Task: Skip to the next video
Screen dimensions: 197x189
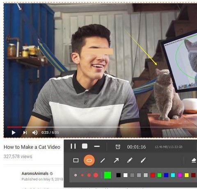Action: click(x=25, y=132)
